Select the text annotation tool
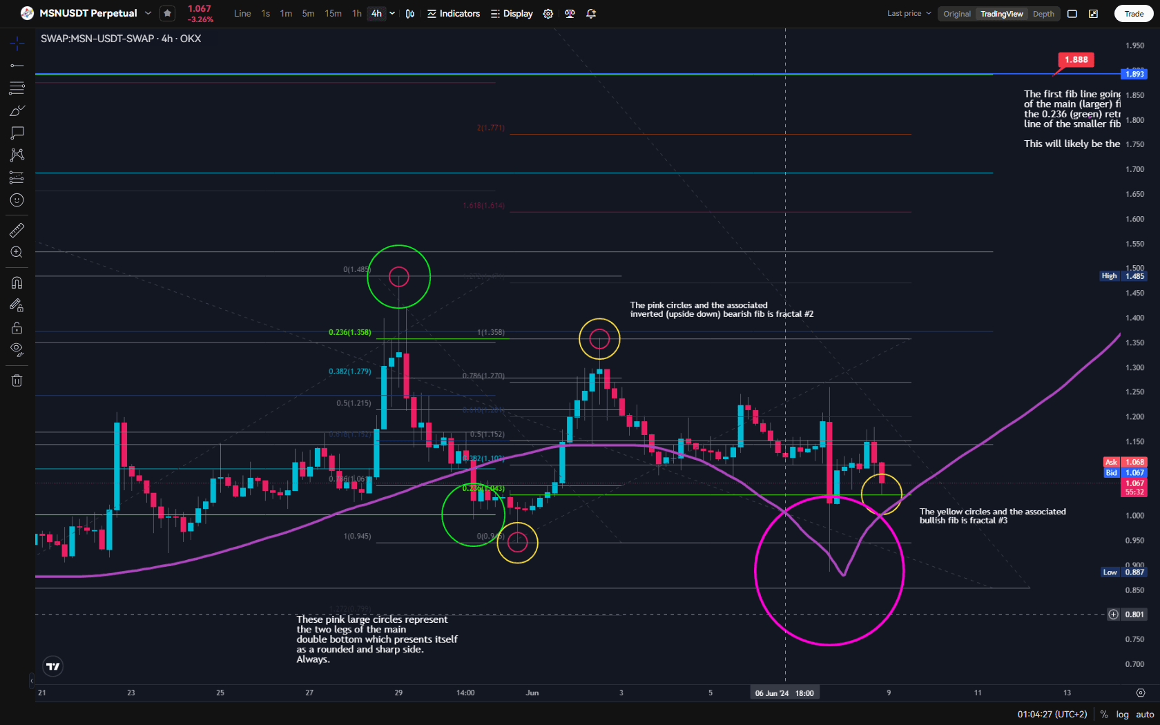Screen dimensions: 1160x725 (x=17, y=133)
